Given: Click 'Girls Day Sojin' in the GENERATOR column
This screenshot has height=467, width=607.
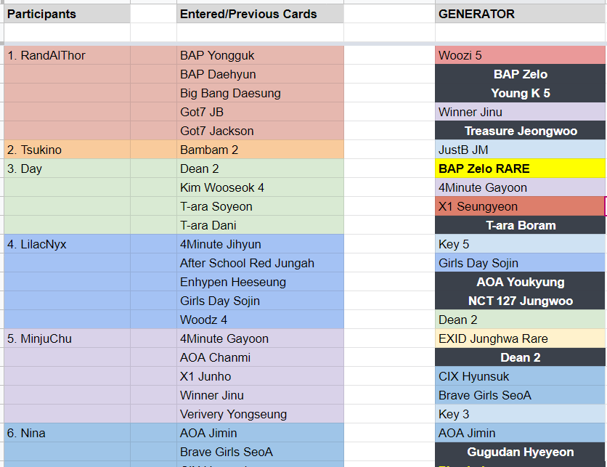Looking at the screenshot, I should click(x=521, y=264).
